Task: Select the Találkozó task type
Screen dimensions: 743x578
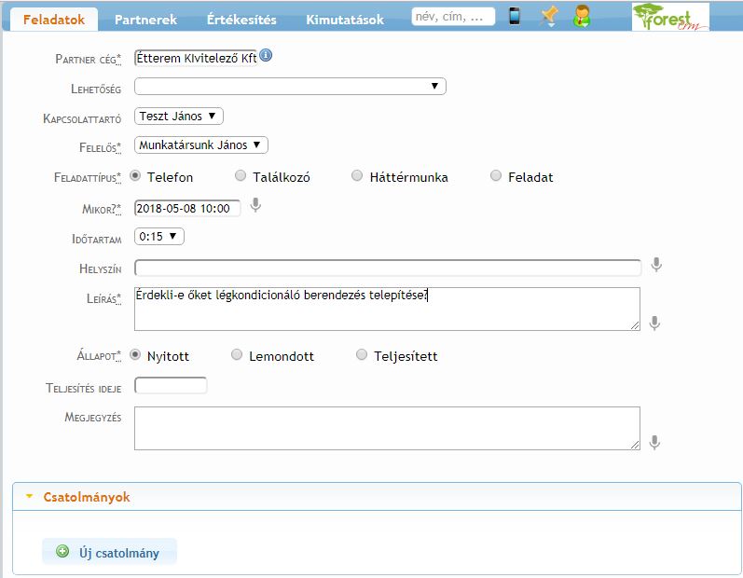Action: 241,176
